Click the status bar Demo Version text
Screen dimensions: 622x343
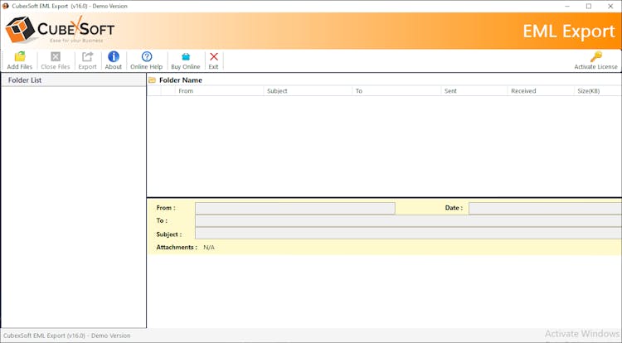tap(66, 336)
